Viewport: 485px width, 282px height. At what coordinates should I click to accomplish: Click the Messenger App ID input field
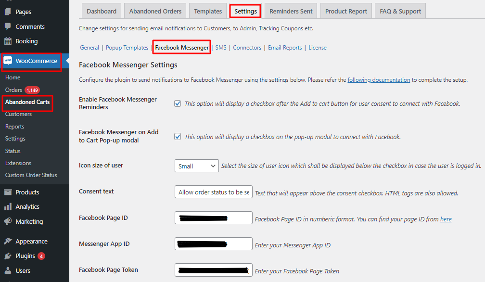[214, 244]
